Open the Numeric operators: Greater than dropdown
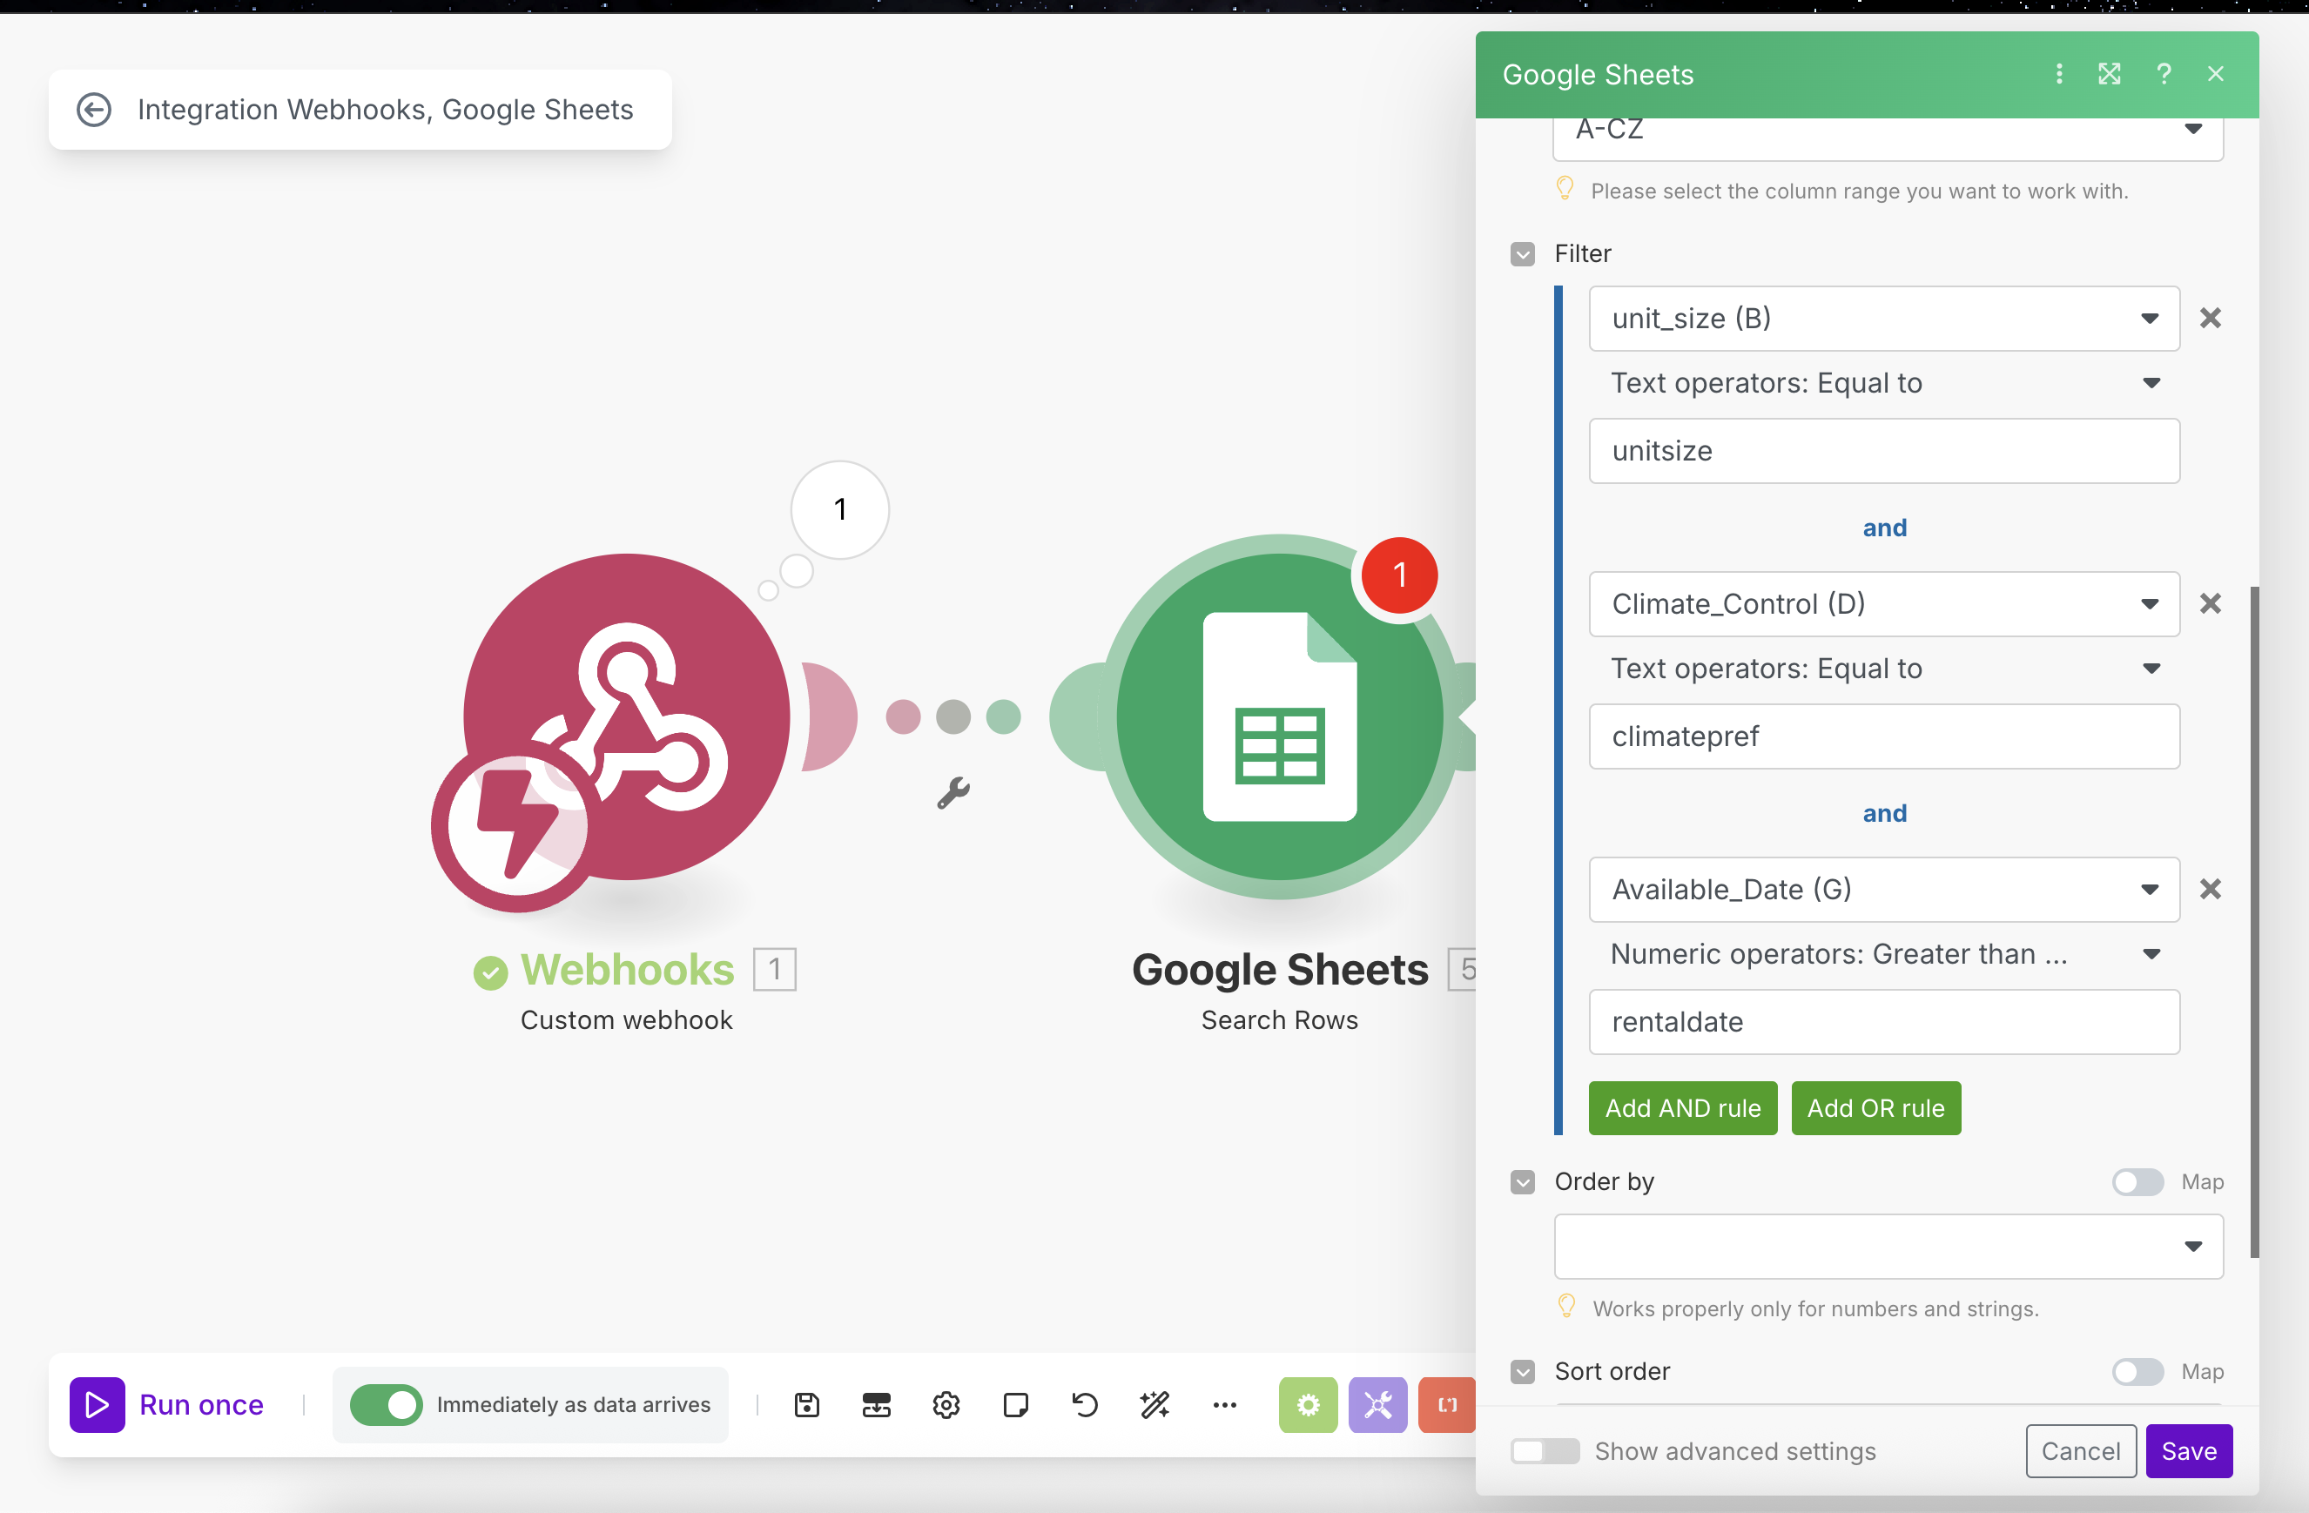Image resolution: width=2309 pixels, height=1513 pixels. click(x=1883, y=953)
